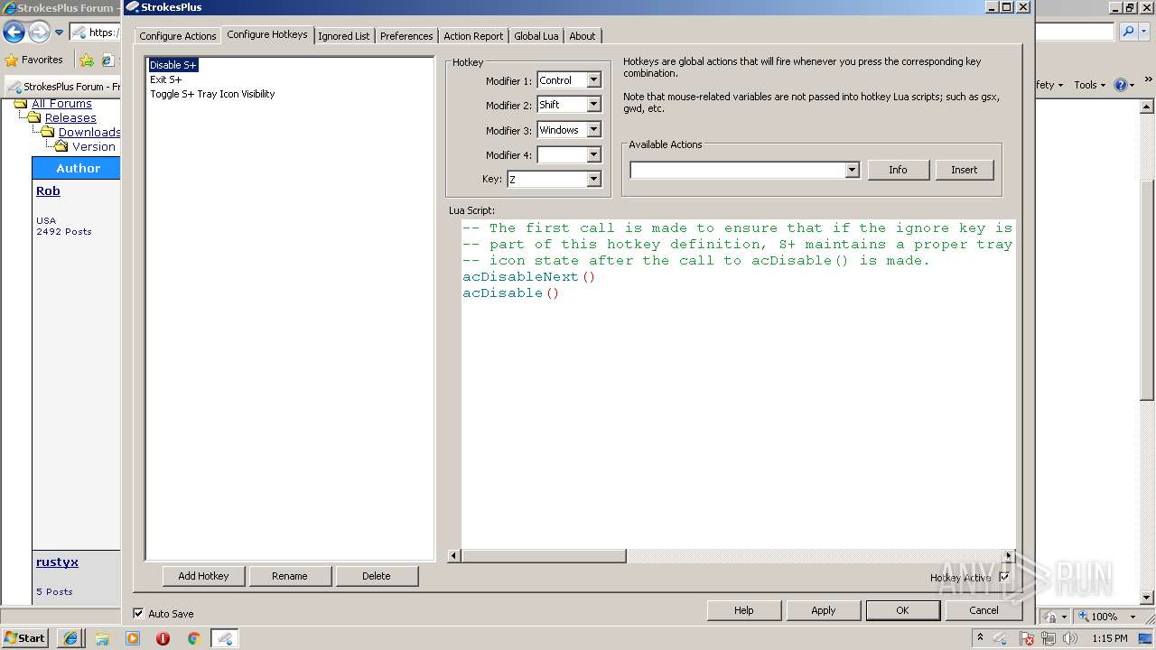Open Windows Start menu

click(x=24, y=637)
